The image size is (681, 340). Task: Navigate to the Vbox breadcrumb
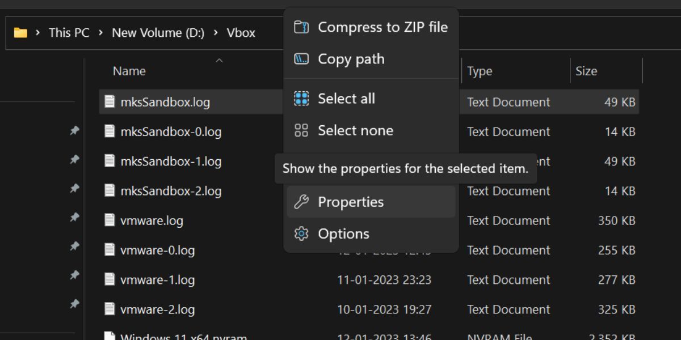[x=241, y=33]
